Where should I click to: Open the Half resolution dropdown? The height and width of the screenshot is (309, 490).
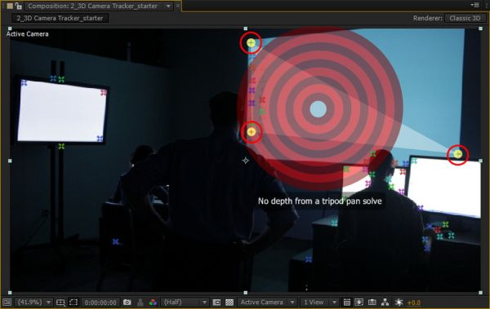tap(185, 302)
